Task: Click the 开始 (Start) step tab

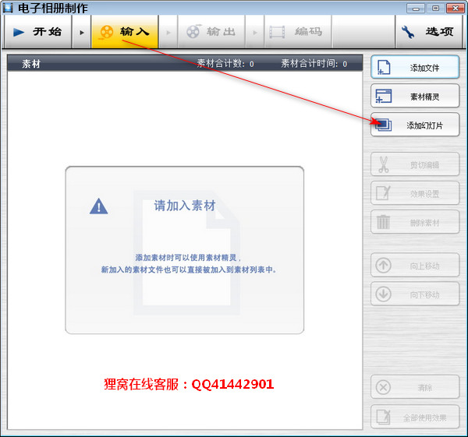Action: pos(38,32)
